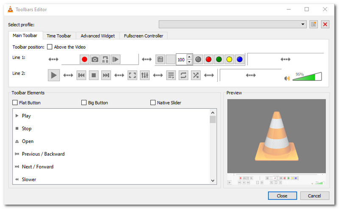Click the playlist icon on Line 2
This screenshot has width=339, height=209.
click(x=171, y=75)
